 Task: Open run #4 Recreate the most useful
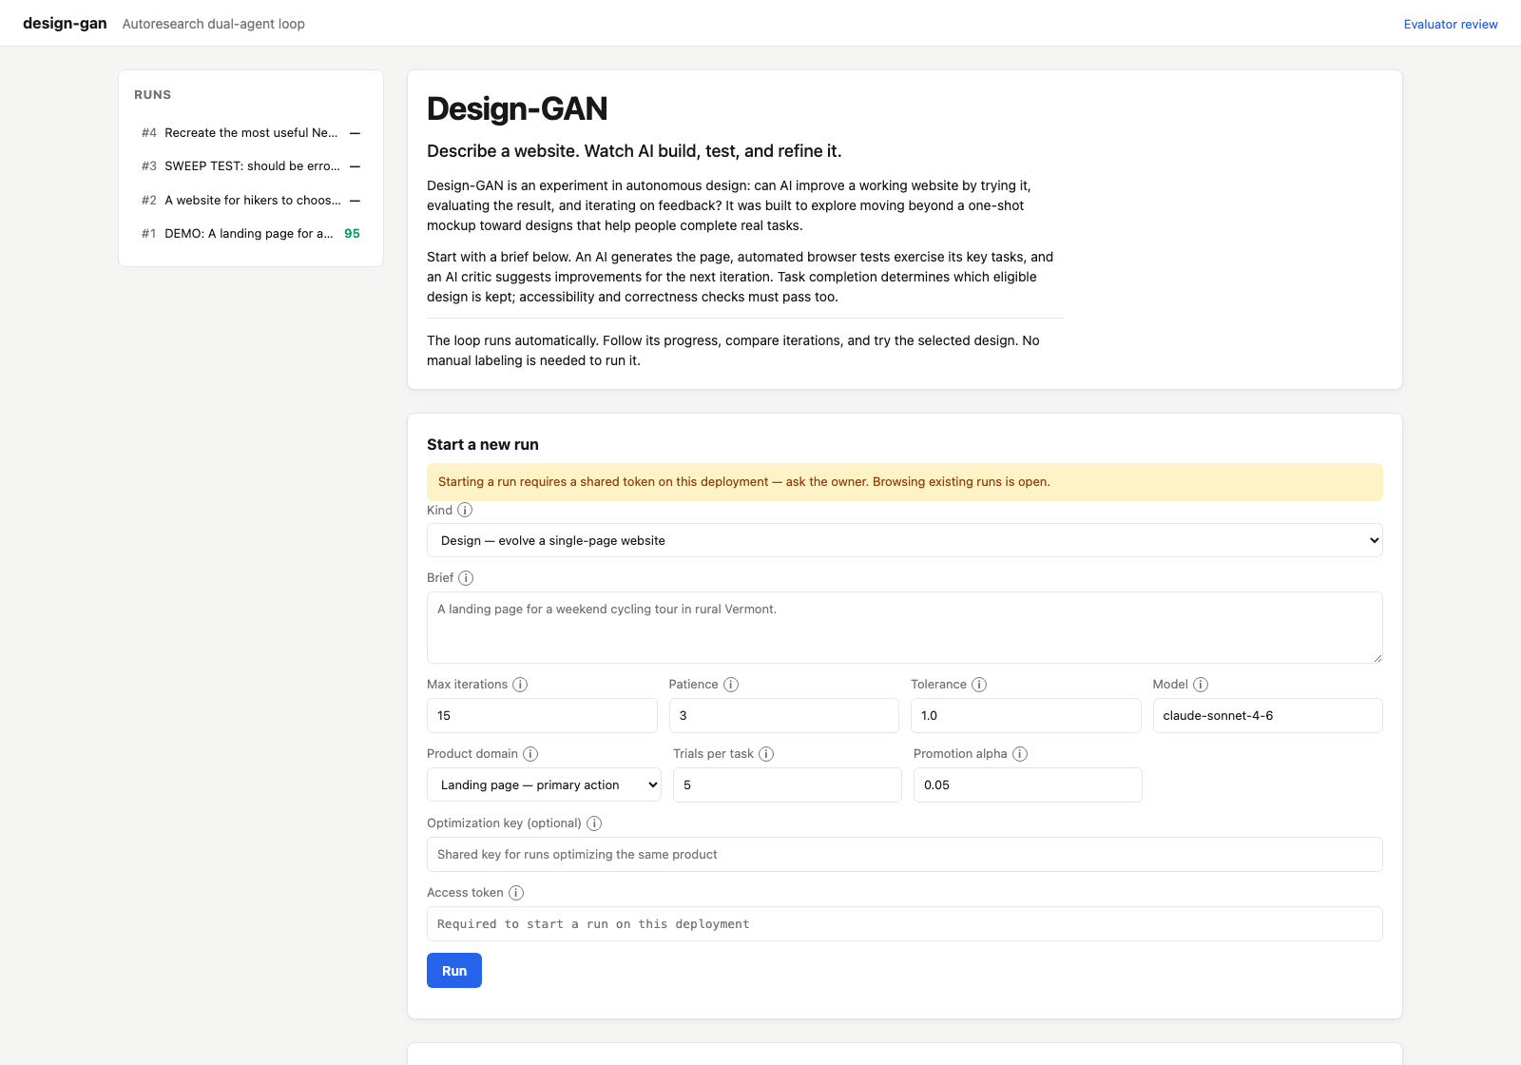click(x=251, y=133)
